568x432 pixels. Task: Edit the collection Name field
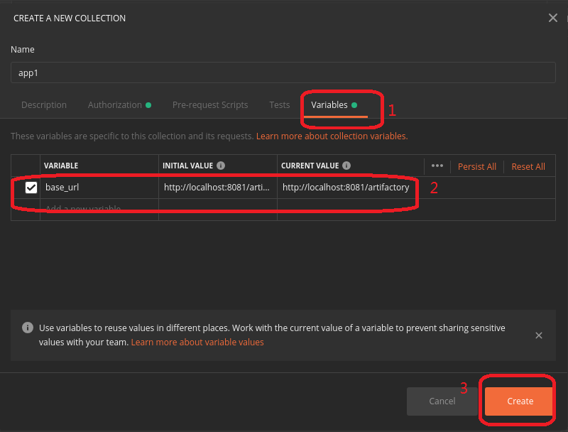283,72
